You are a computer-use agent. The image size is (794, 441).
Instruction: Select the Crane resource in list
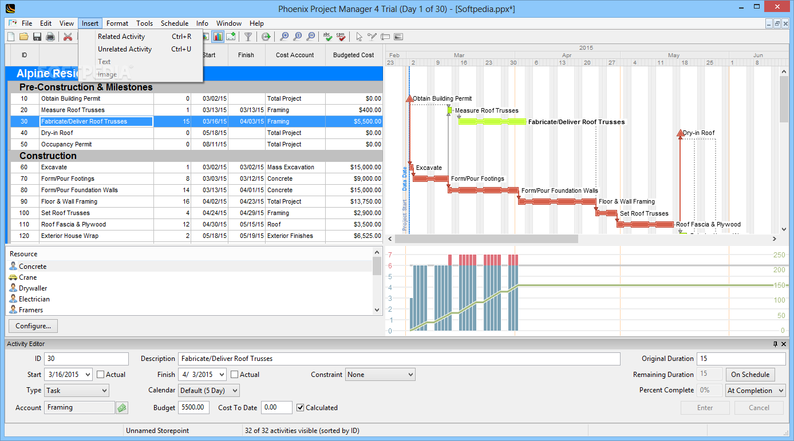(x=189, y=277)
